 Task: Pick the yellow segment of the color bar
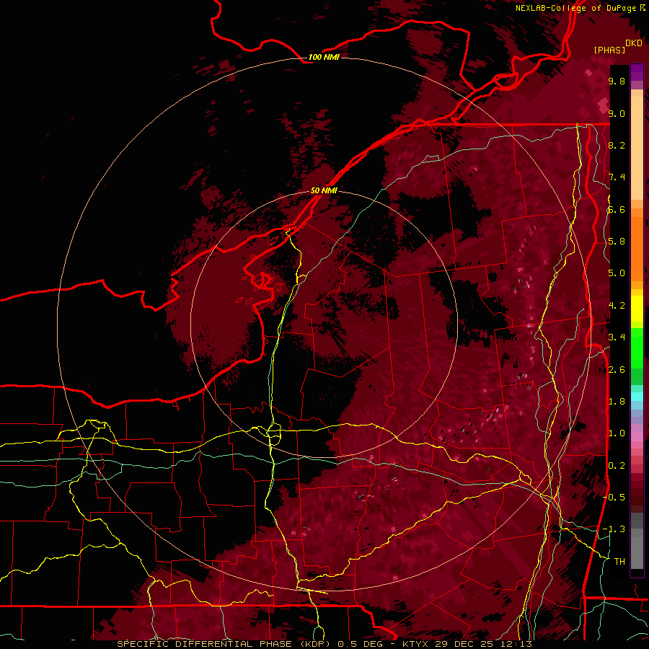[637, 309]
